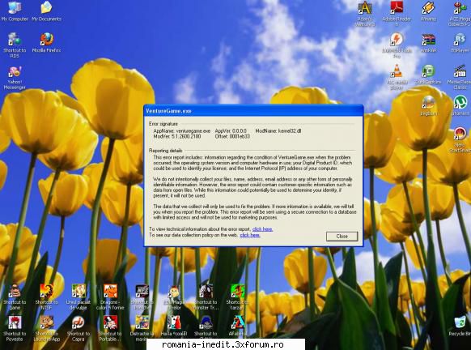Open the Nero StartSmart icon
The width and height of the screenshot is (471, 350).
coord(460,140)
